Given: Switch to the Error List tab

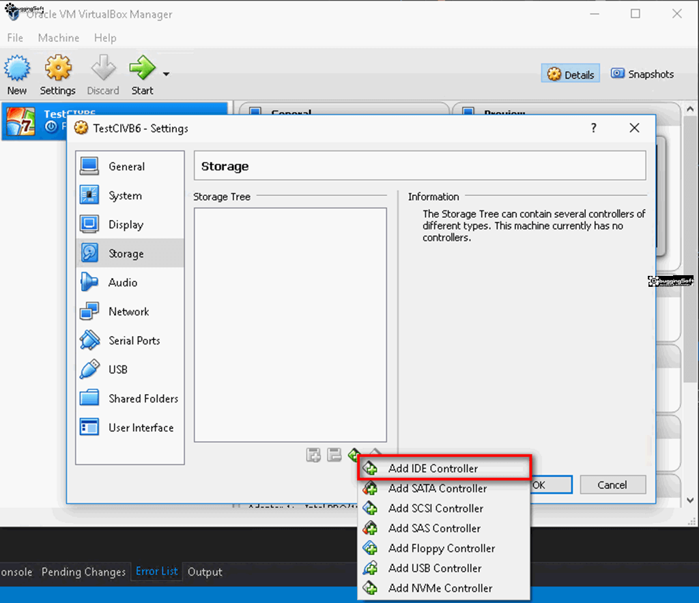Looking at the screenshot, I should 157,572.
